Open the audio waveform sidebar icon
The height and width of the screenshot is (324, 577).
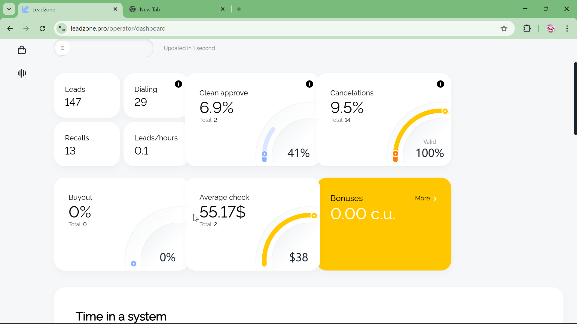pyautogui.click(x=22, y=73)
